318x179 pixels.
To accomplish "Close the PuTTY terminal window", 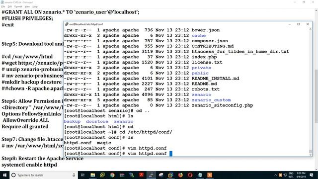I will (x=308, y=24).
